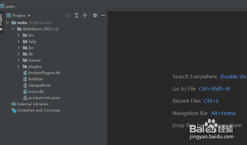
Task: Click the help folder icon
Action: pyautogui.click(x=25, y=41)
